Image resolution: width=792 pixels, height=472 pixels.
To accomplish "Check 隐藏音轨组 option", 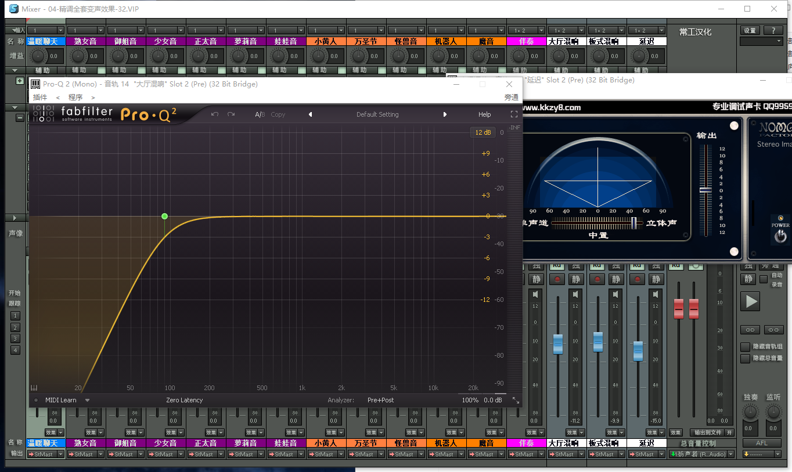I will pos(745,347).
